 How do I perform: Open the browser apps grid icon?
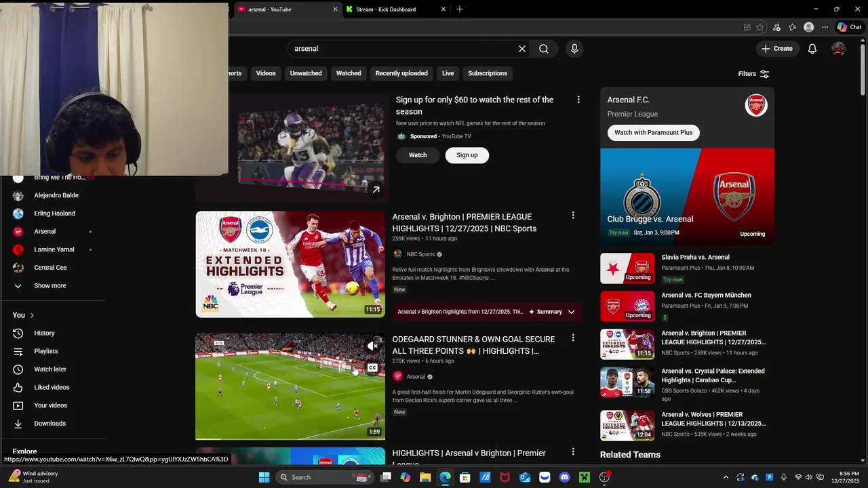[747, 27]
